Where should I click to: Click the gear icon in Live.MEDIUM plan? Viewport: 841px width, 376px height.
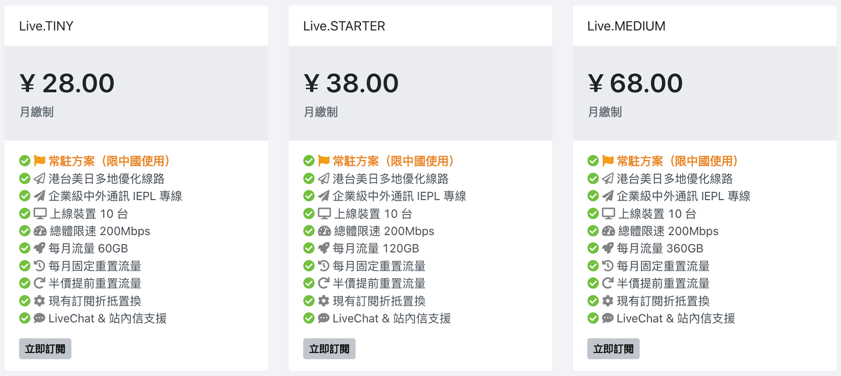click(608, 300)
